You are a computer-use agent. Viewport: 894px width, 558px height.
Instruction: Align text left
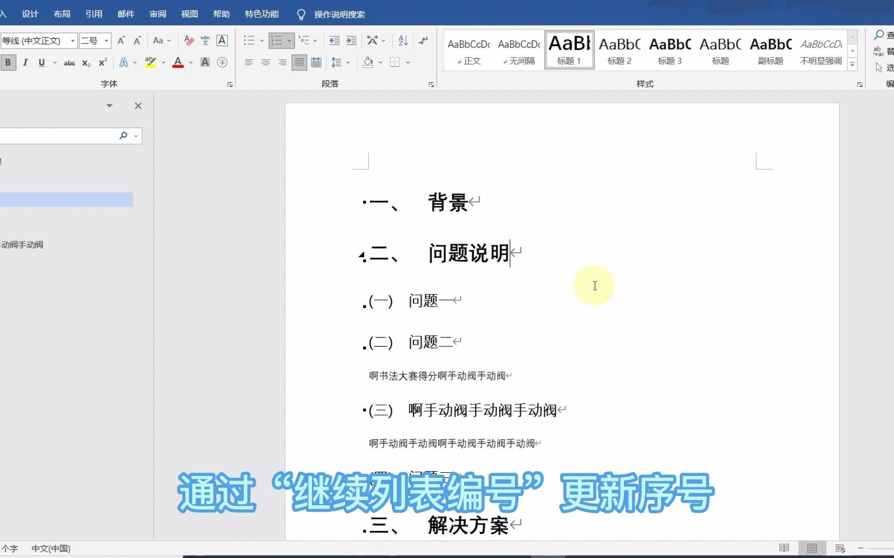click(x=249, y=63)
